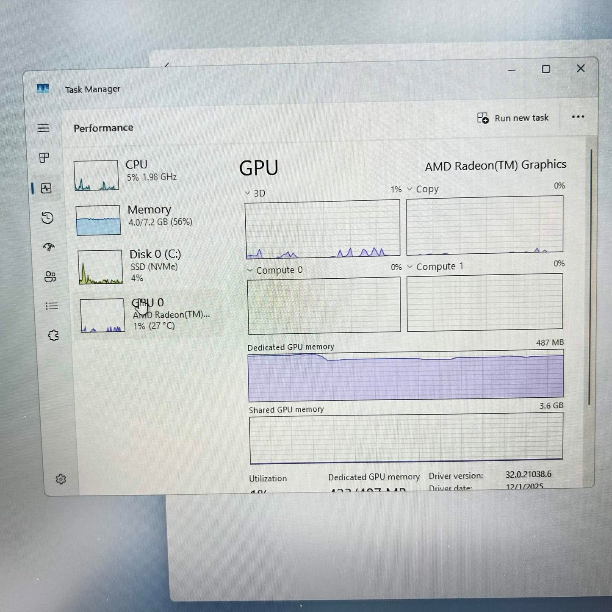The height and width of the screenshot is (612, 612).
Task: Click the vertical scrollbar of GPU details
Action: click(x=590, y=277)
